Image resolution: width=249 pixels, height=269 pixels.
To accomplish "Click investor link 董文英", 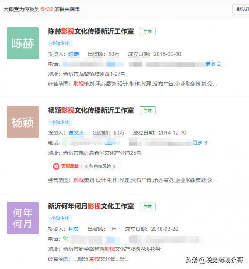I will [x=76, y=133].
